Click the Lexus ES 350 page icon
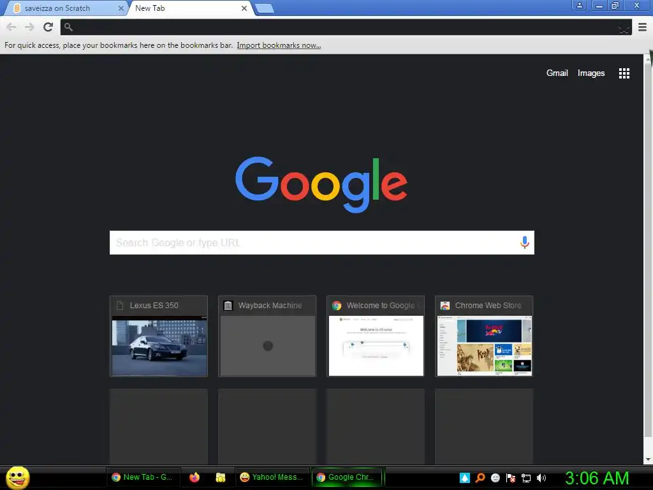The height and width of the screenshot is (490, 653). click(120, 306)
